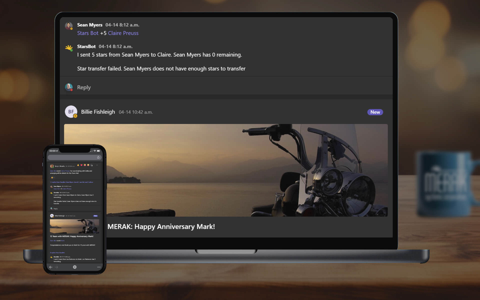Tap the share icon in phone address bar

98,157
